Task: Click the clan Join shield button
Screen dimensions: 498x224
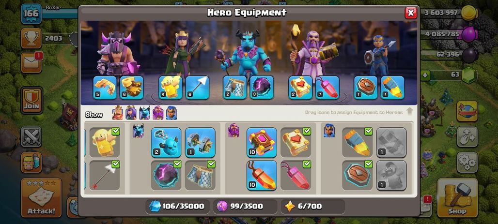Action: coord(31,100)
